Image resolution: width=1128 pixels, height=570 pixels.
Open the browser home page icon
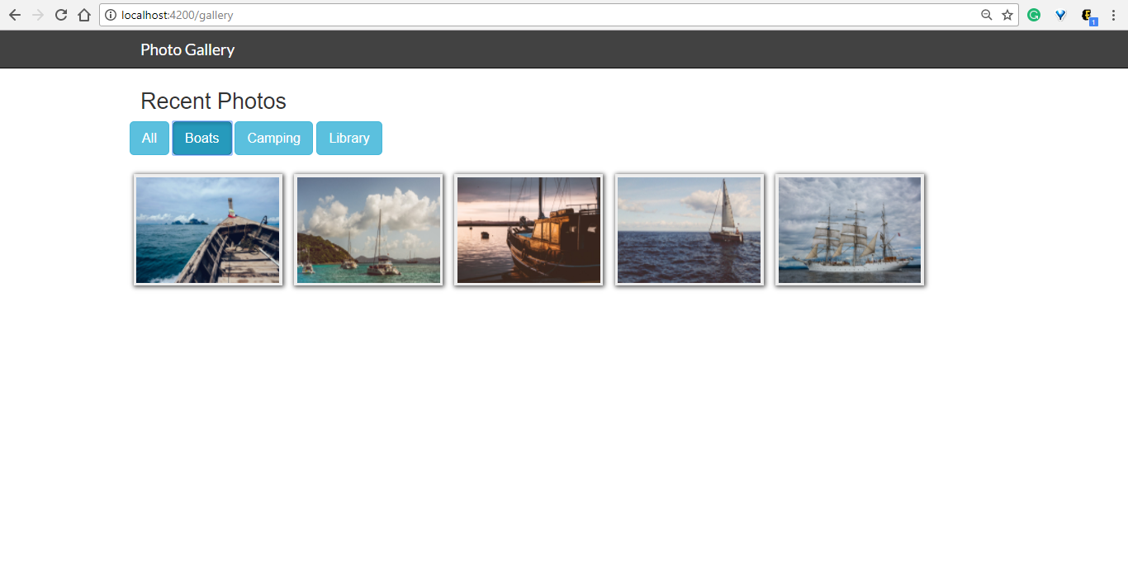click(83, 15)
